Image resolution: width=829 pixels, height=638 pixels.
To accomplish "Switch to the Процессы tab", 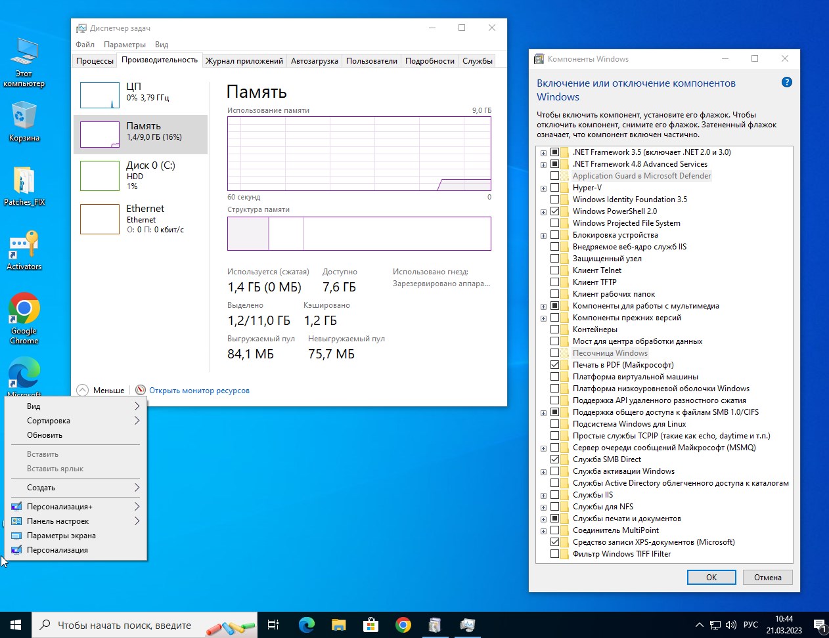I will coord(95,61).
